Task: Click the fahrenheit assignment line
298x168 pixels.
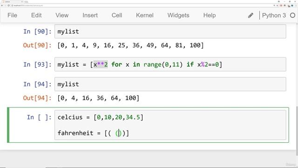Action: (93, 133)
